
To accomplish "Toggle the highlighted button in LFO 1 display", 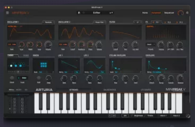I will (x=77, y=72).
